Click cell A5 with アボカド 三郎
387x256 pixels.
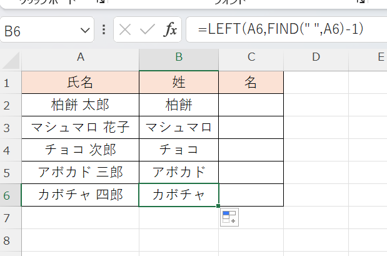click(x=80, y=172)
